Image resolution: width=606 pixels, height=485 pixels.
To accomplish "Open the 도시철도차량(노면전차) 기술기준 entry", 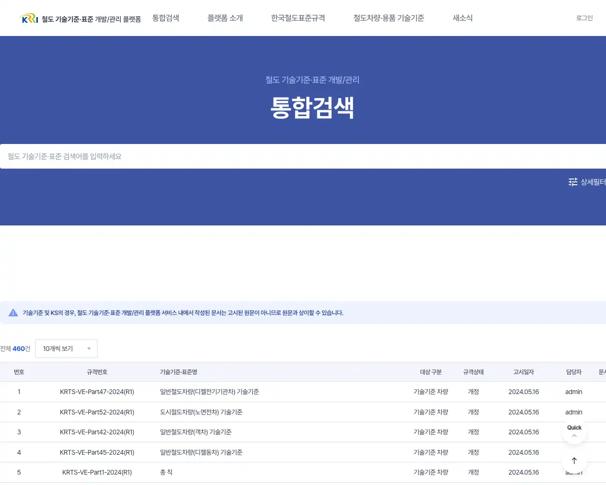I will point(201,412).
